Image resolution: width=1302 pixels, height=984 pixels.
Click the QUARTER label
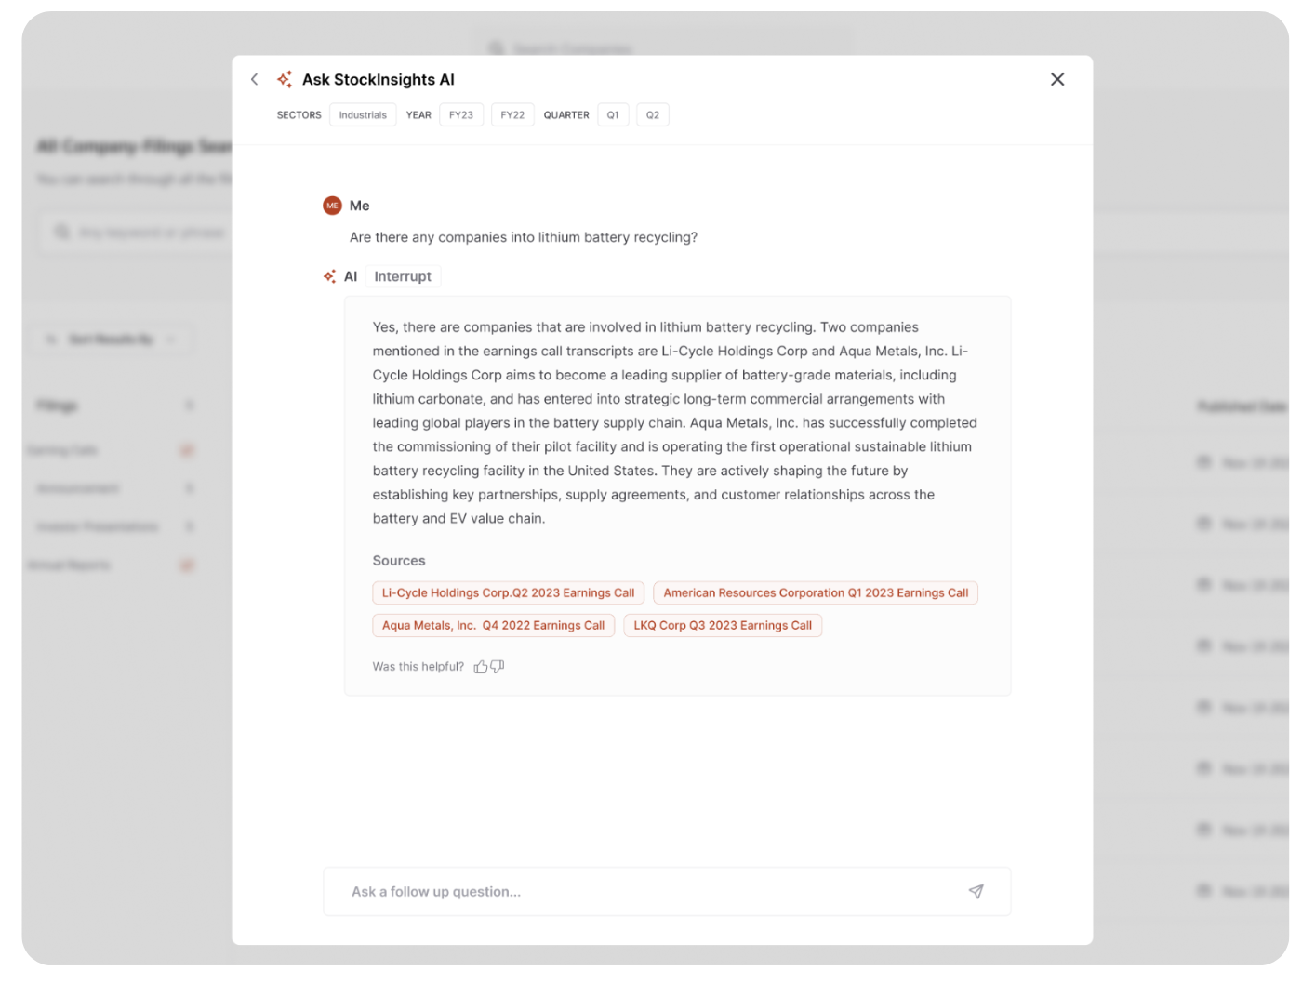coord(566,115)
